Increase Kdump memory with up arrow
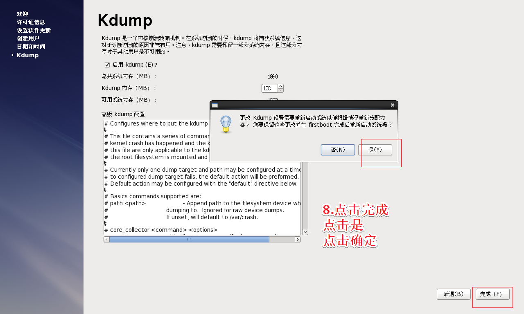The width and height of the screenshot is (524, 314). click(280, 86)
